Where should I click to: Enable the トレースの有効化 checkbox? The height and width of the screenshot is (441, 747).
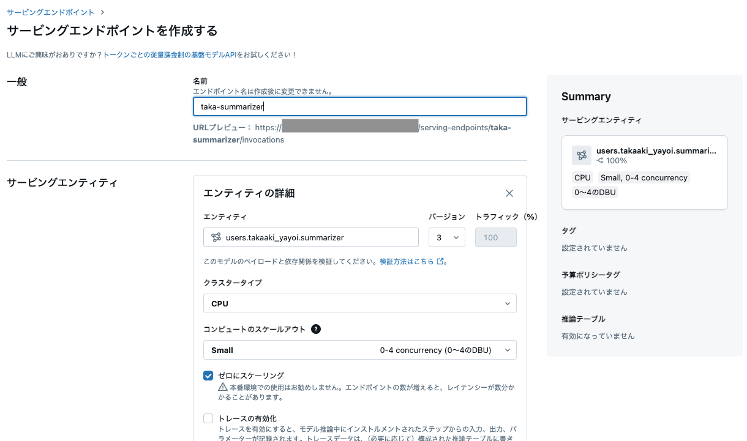(x=208, y=418)
